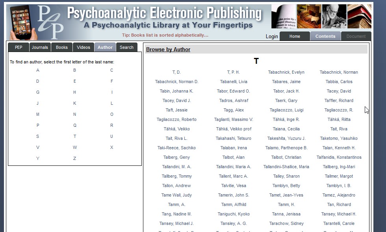Select author Tame Wall, Judy

[x=176, y=195]
